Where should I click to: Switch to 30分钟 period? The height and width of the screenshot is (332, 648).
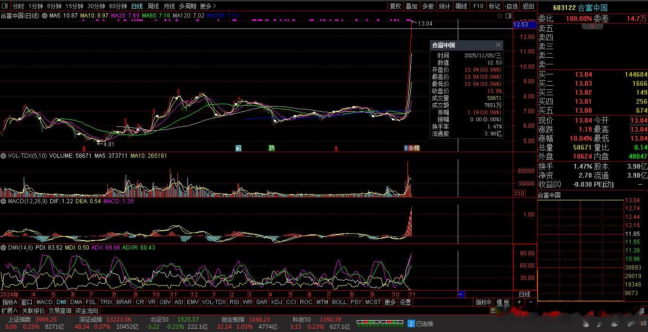[96, 6]
